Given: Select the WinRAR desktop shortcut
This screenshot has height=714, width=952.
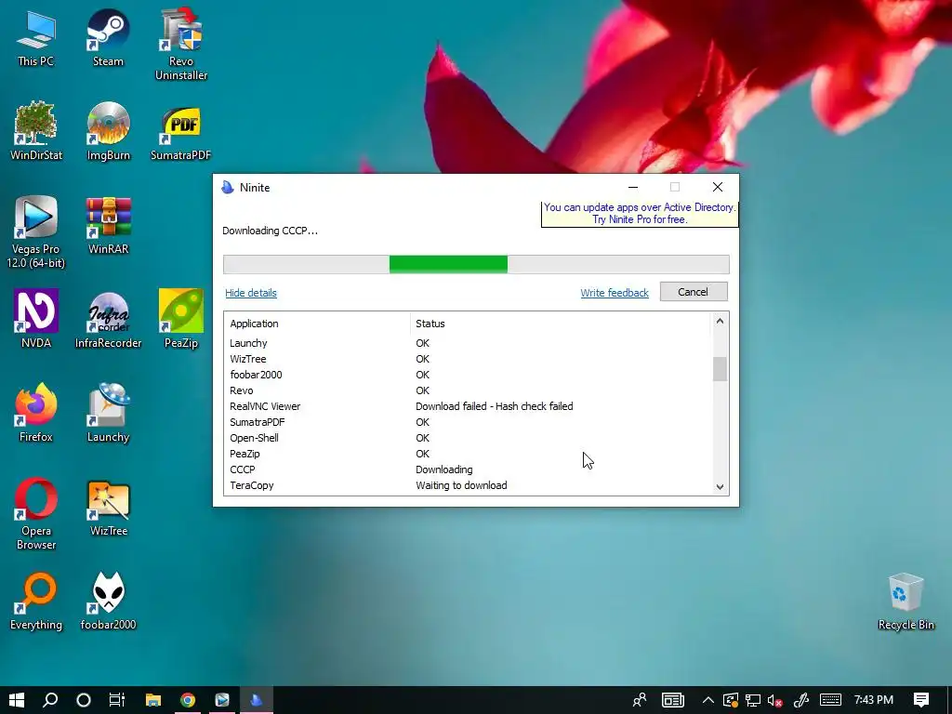Looking at the screenshot, I should tap(108, 226).
